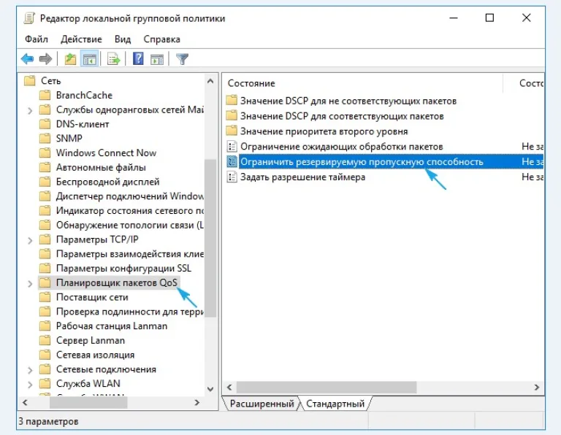Click tree pane scroll up arrow
Screen dimensions: 561x435
click(210, 81)
